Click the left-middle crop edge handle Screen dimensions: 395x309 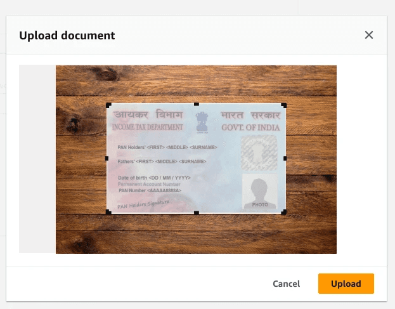[x=107, y=158]
